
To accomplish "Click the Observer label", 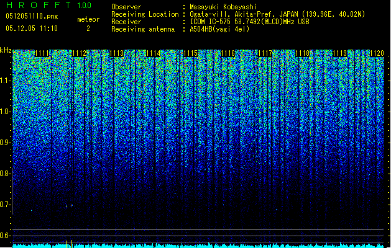I will (126, 7).
